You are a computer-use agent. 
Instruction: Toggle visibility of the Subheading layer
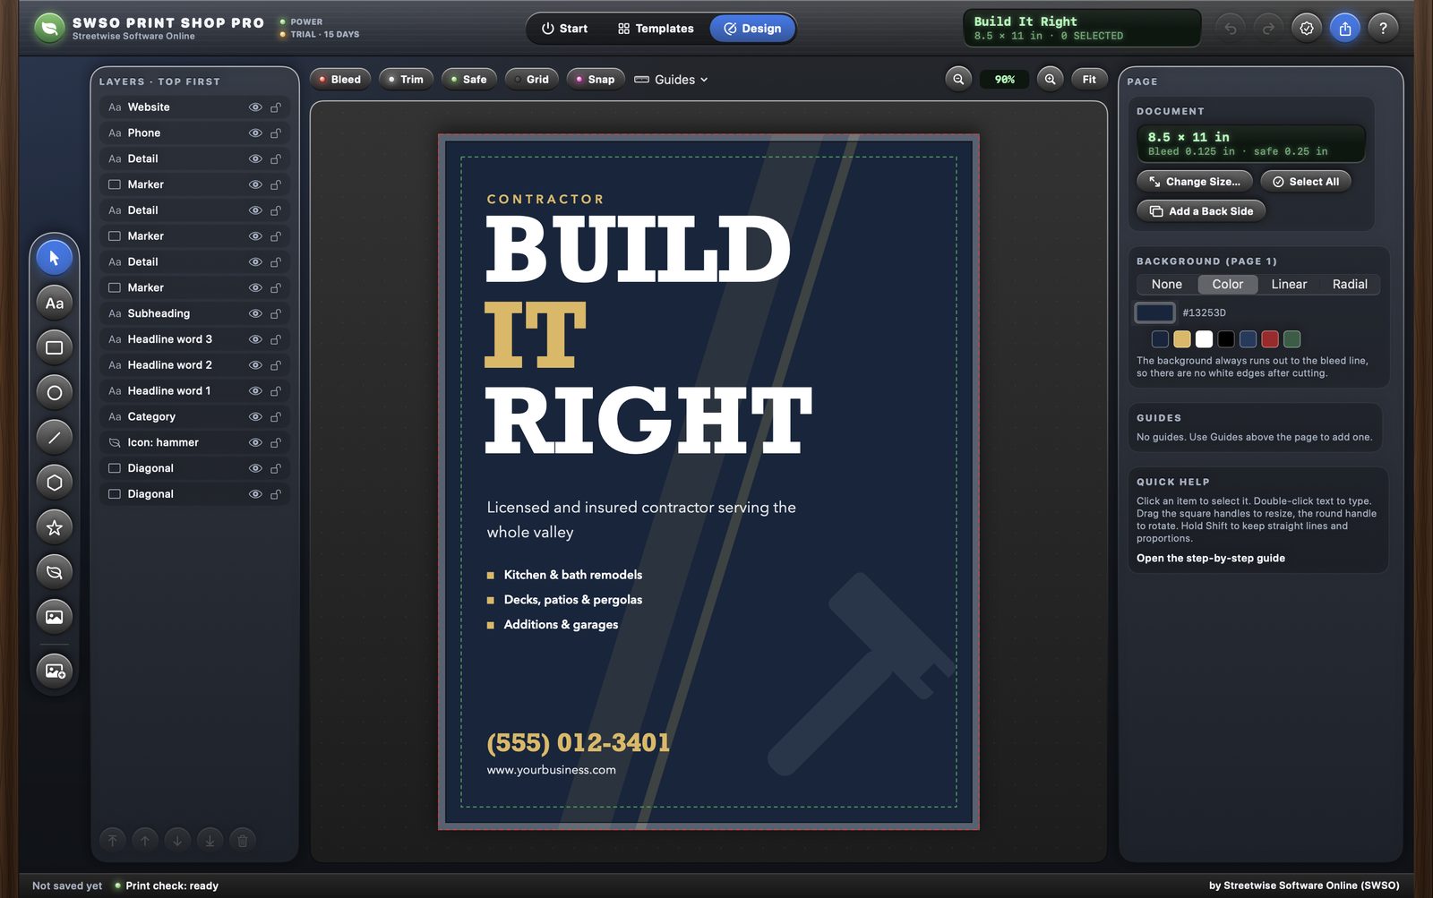(255, 313)
